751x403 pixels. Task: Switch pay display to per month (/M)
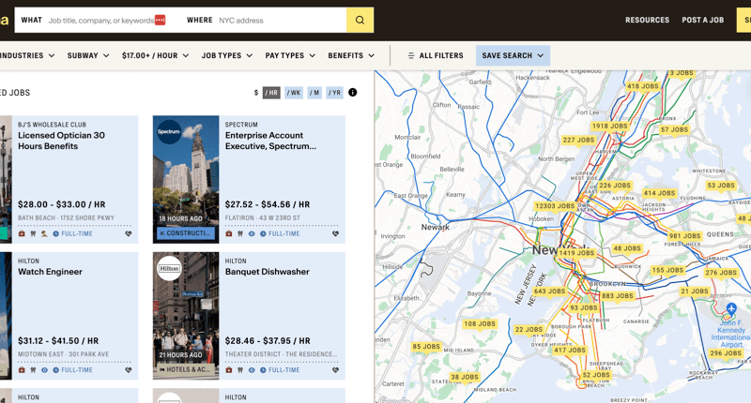click(x=314, y=93)
